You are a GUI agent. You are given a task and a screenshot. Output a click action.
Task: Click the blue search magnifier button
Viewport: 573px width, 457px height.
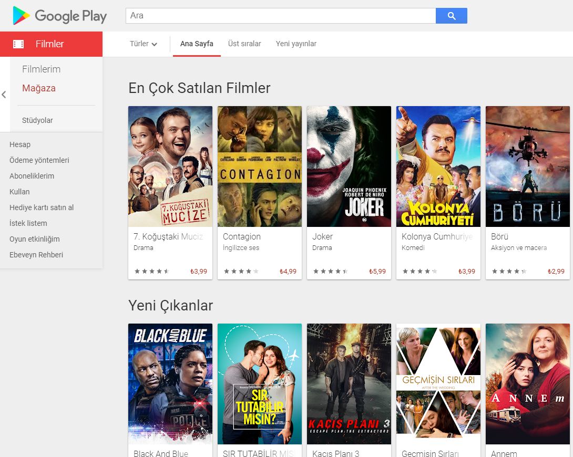click(452, 16)
